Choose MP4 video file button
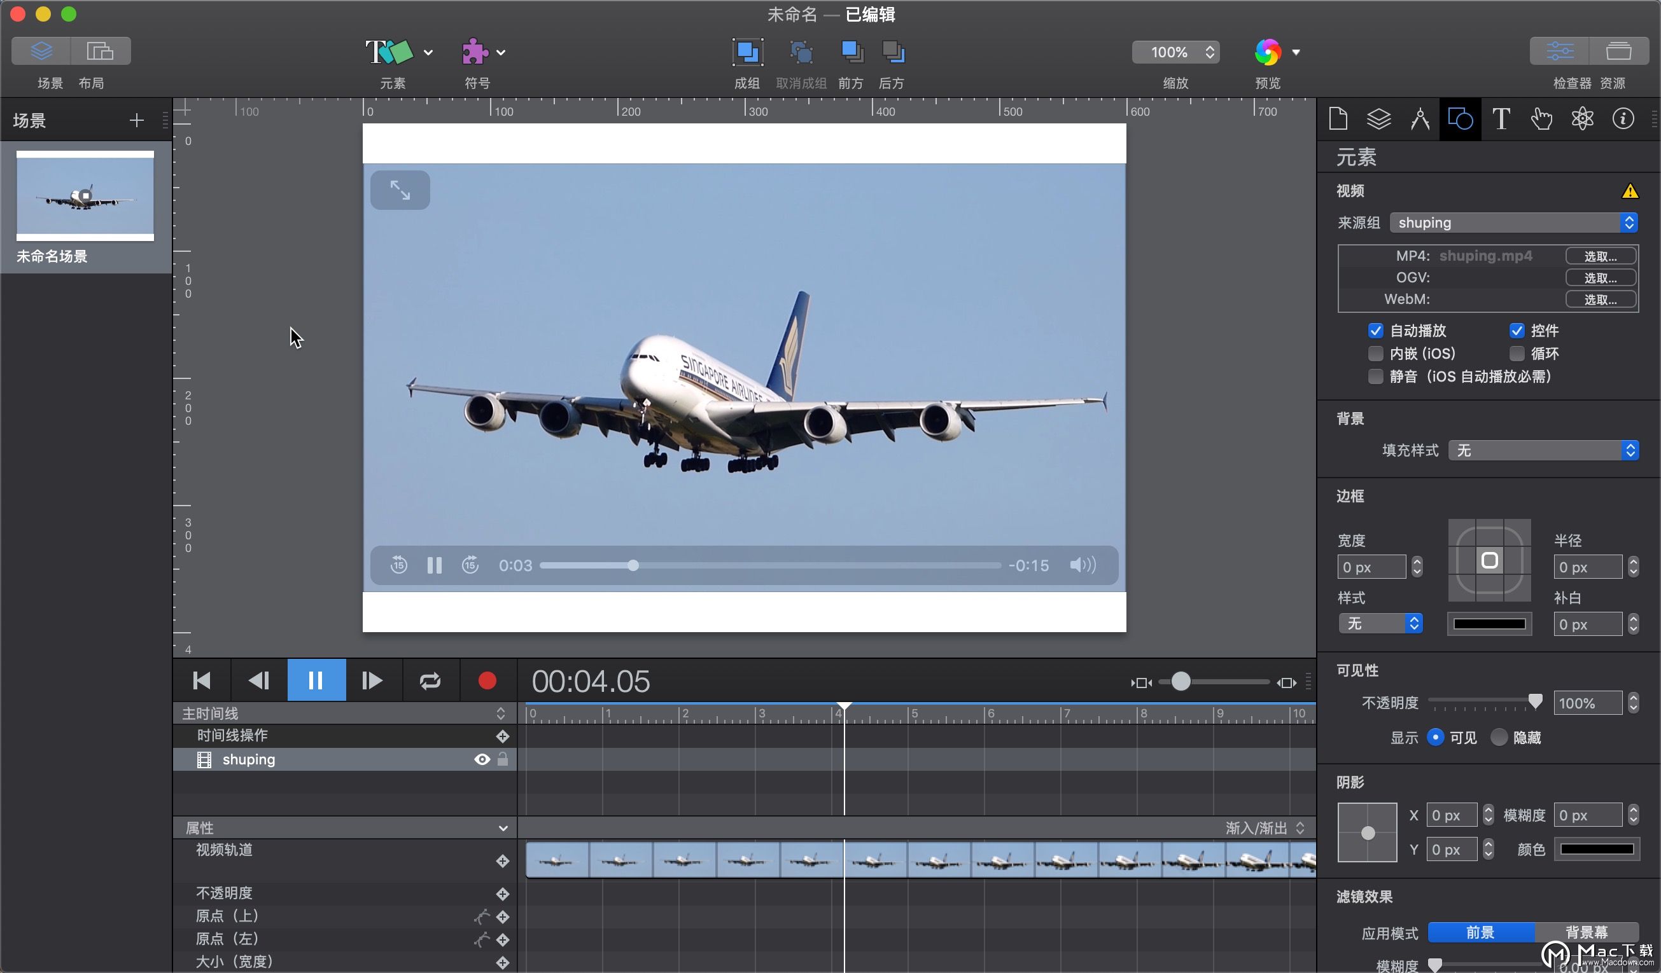The width and height of the screenshot is (1661, 973). [x=1601, y=256]
